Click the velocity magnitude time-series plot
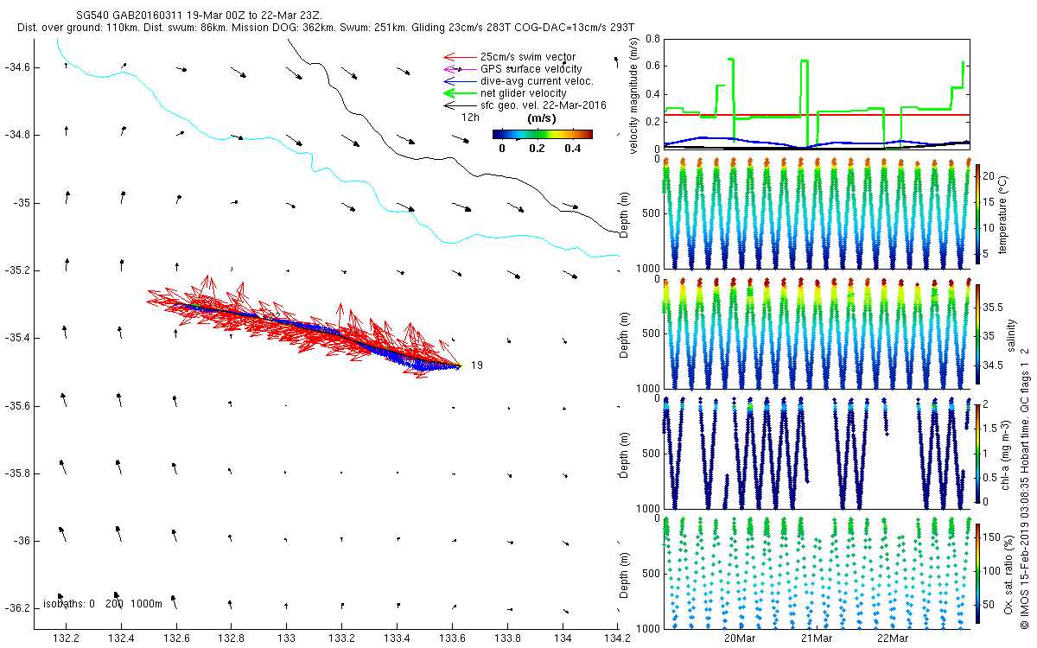 point(816,93)
